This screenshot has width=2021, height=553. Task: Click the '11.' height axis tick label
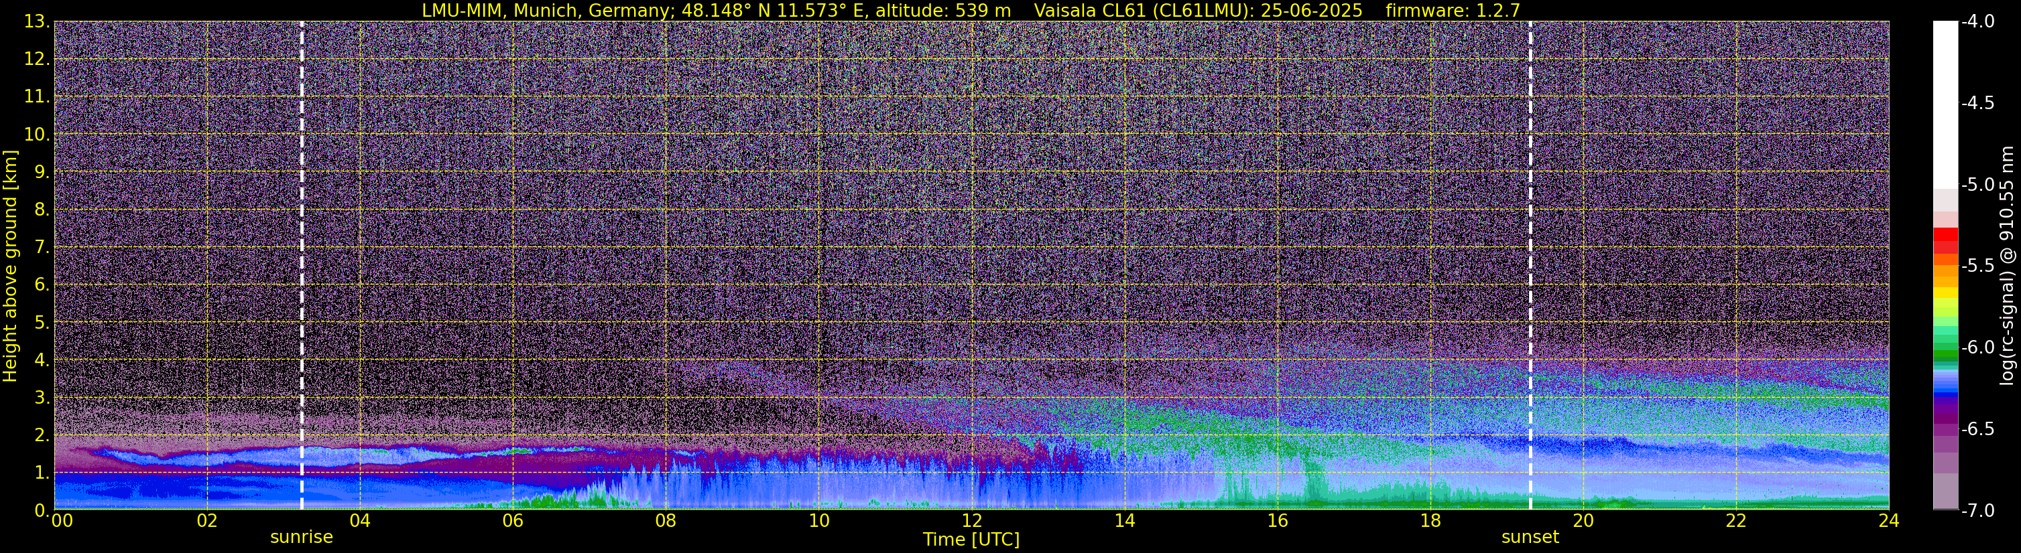pos(37,97)
